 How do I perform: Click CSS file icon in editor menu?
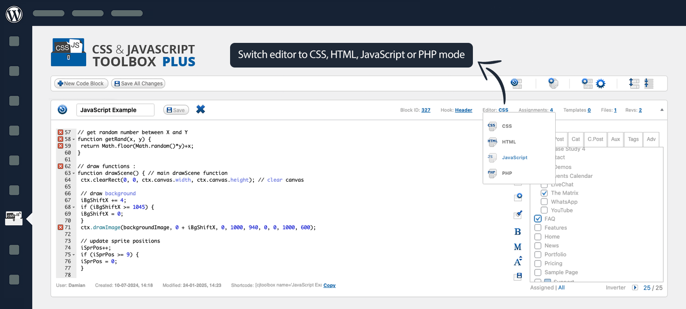tap(492, 126)
